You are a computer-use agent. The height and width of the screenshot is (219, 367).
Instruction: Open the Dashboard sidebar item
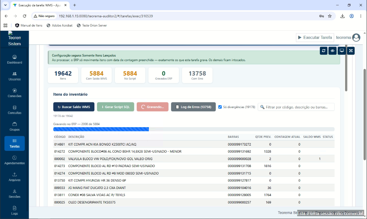click(x=14, y=59)
